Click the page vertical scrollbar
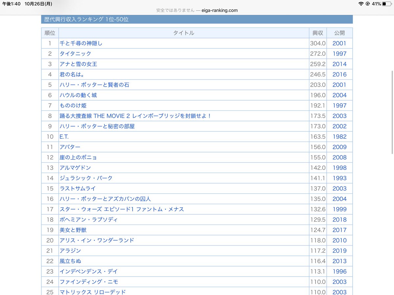The height and width of the screenshot is (295, 394). pos(392,112)
